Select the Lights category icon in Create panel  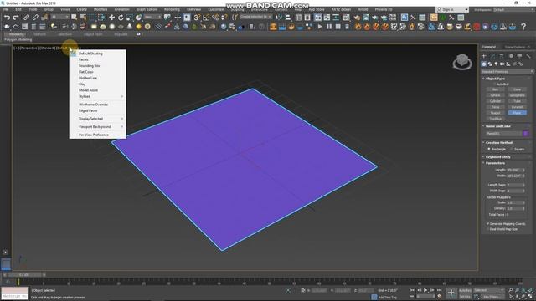(496, 64)
